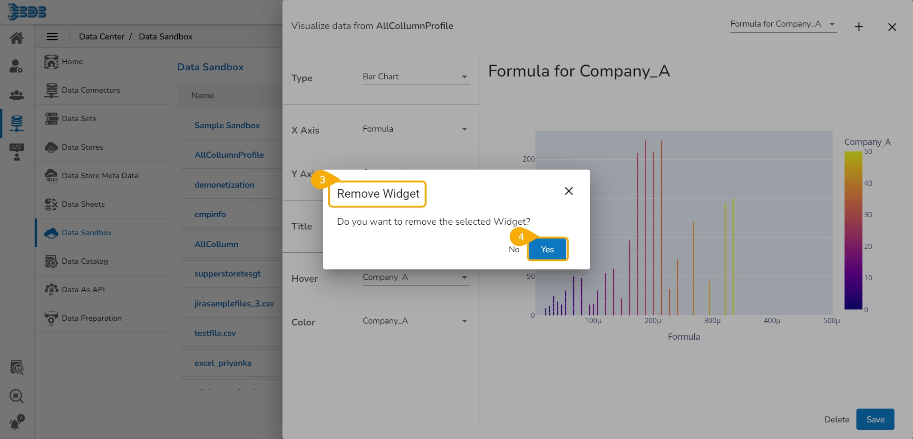Image resolution: width=913 pixels, height=439 pixels.
Task: Click No to cancel widget removal
Action: [x=514, y=249]
